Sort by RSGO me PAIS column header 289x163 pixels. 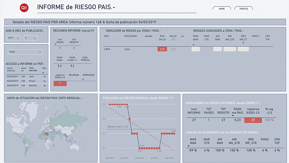tap(237, 111)
